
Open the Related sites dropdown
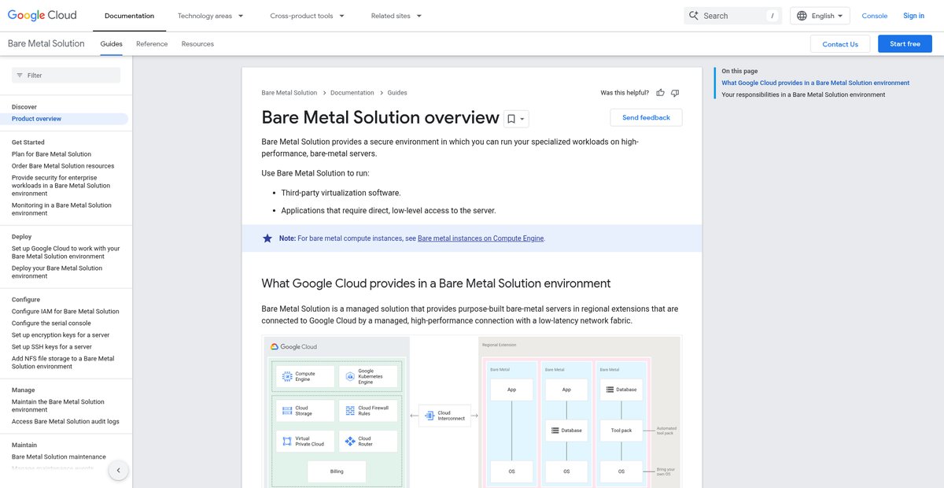click(x=396, y=16)
